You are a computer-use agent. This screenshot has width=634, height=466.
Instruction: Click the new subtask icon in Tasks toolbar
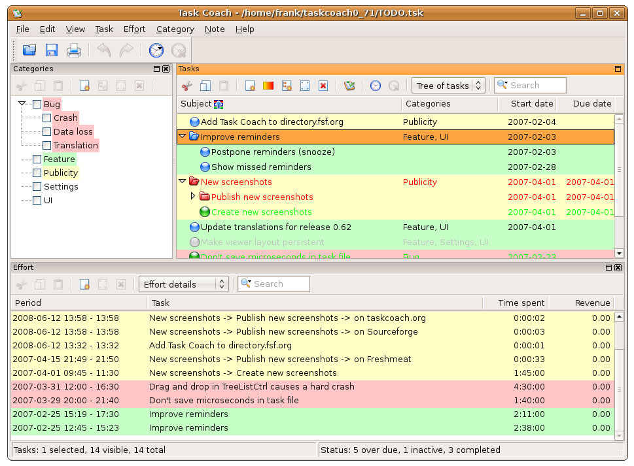tap(287, 86)
